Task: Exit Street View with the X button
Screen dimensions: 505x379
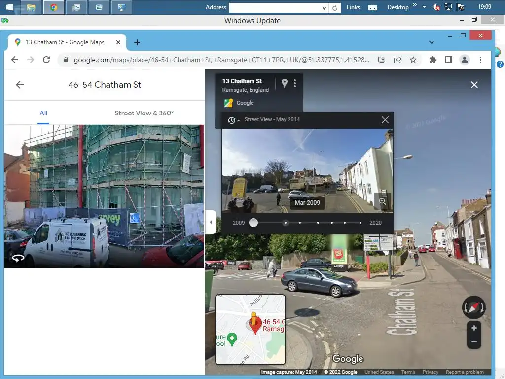Action: click(474, 85)
